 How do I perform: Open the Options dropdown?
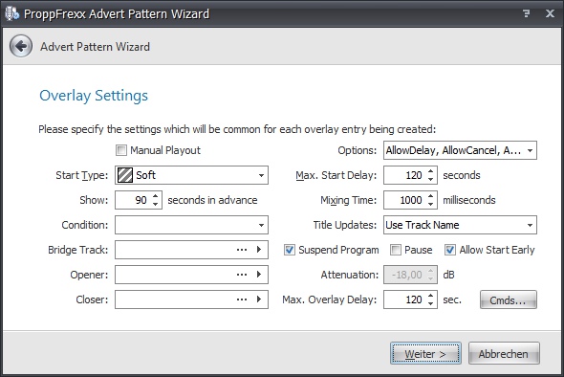(x=530, y=150)
